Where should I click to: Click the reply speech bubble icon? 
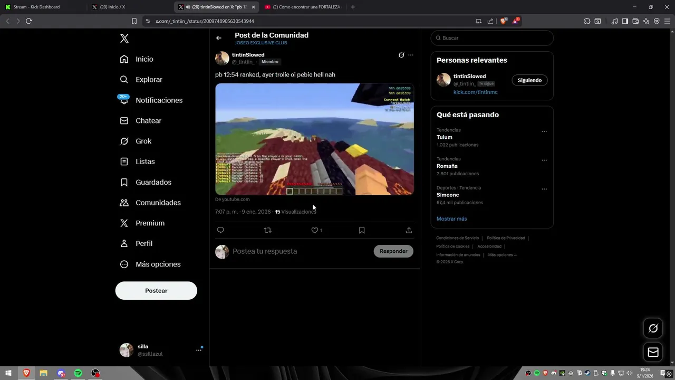pos(220,230)
